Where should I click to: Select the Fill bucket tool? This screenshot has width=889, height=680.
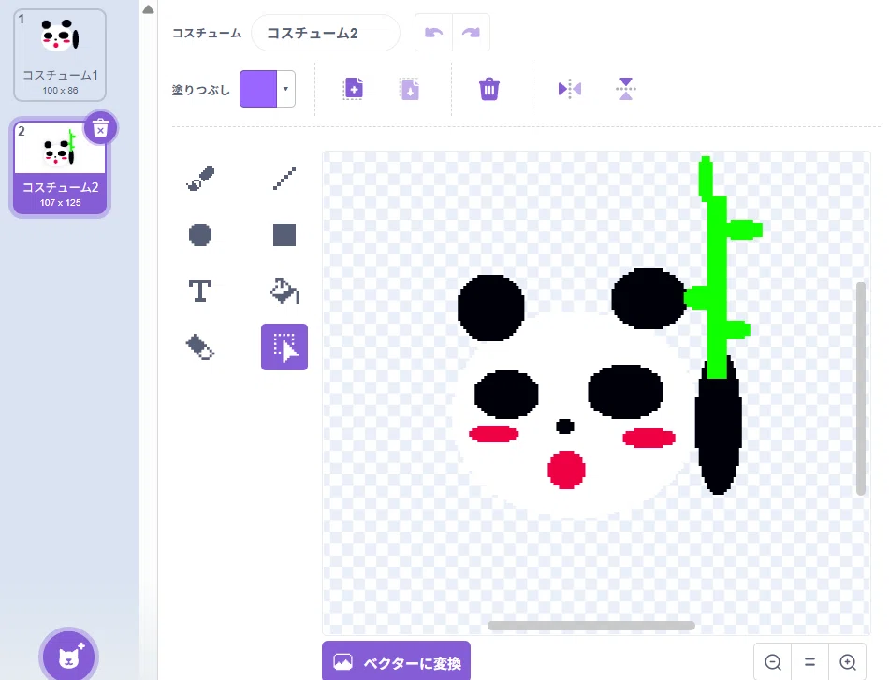pyautogui.click(x=284, y=291)
